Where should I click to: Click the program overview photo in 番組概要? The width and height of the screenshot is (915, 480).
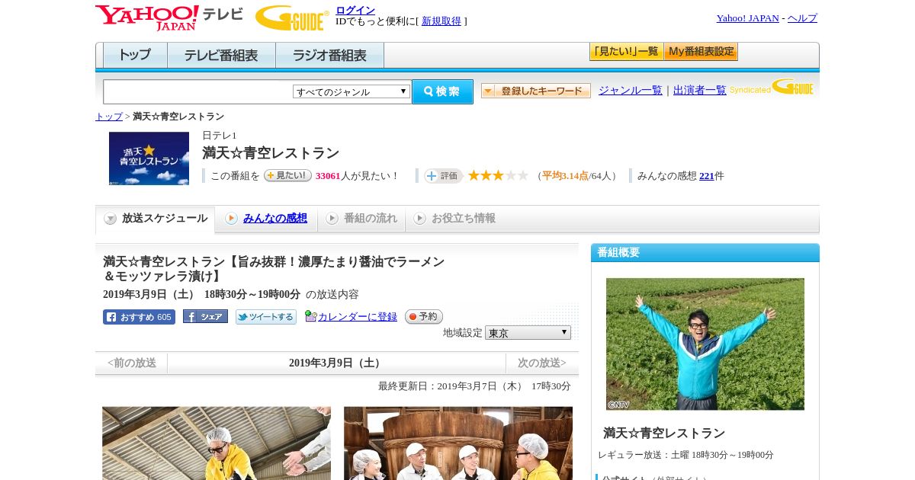tap(705, 344)
